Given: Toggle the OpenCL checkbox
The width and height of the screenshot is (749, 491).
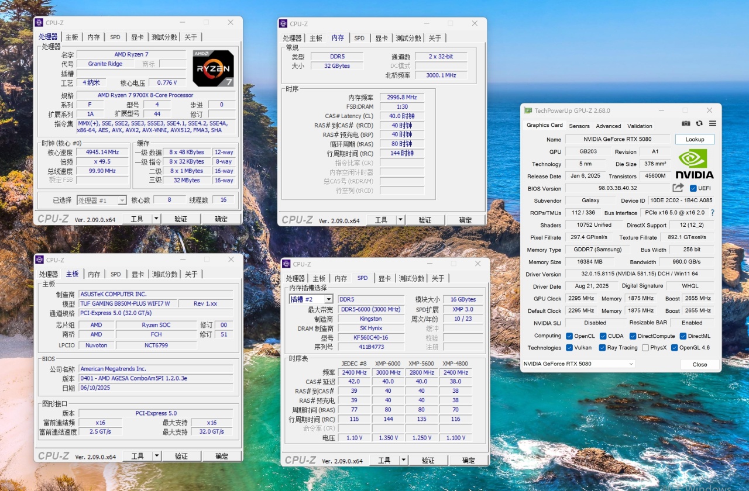Looking at the screenshot, I should tap(569, 336).
